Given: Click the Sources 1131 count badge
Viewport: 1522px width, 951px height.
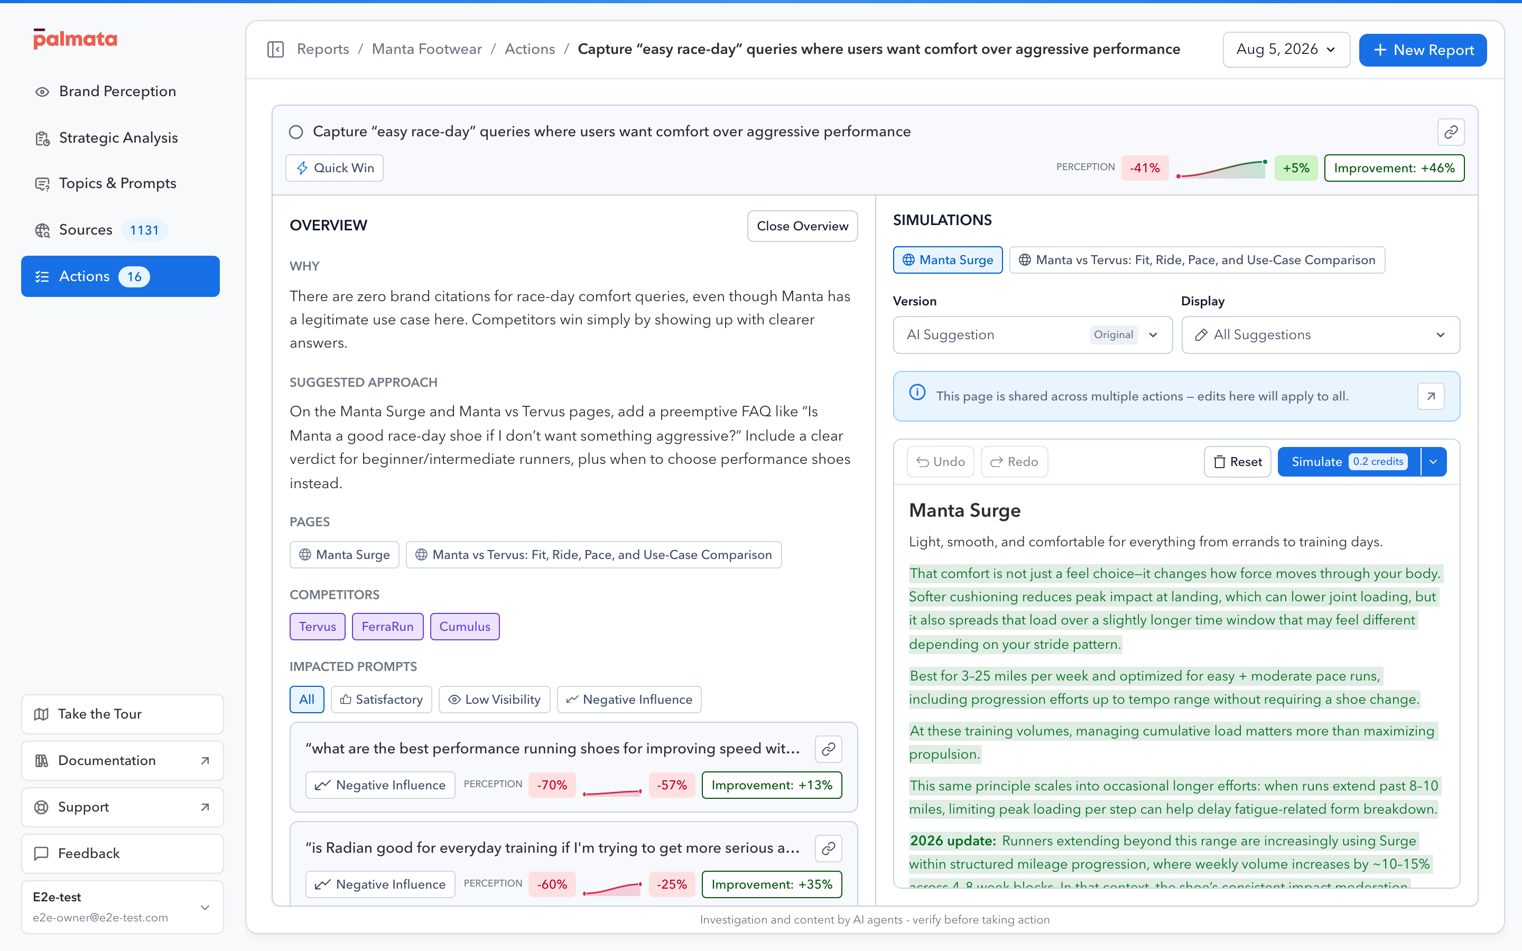Looking at the screenshot, I should (x=144, y=230).
